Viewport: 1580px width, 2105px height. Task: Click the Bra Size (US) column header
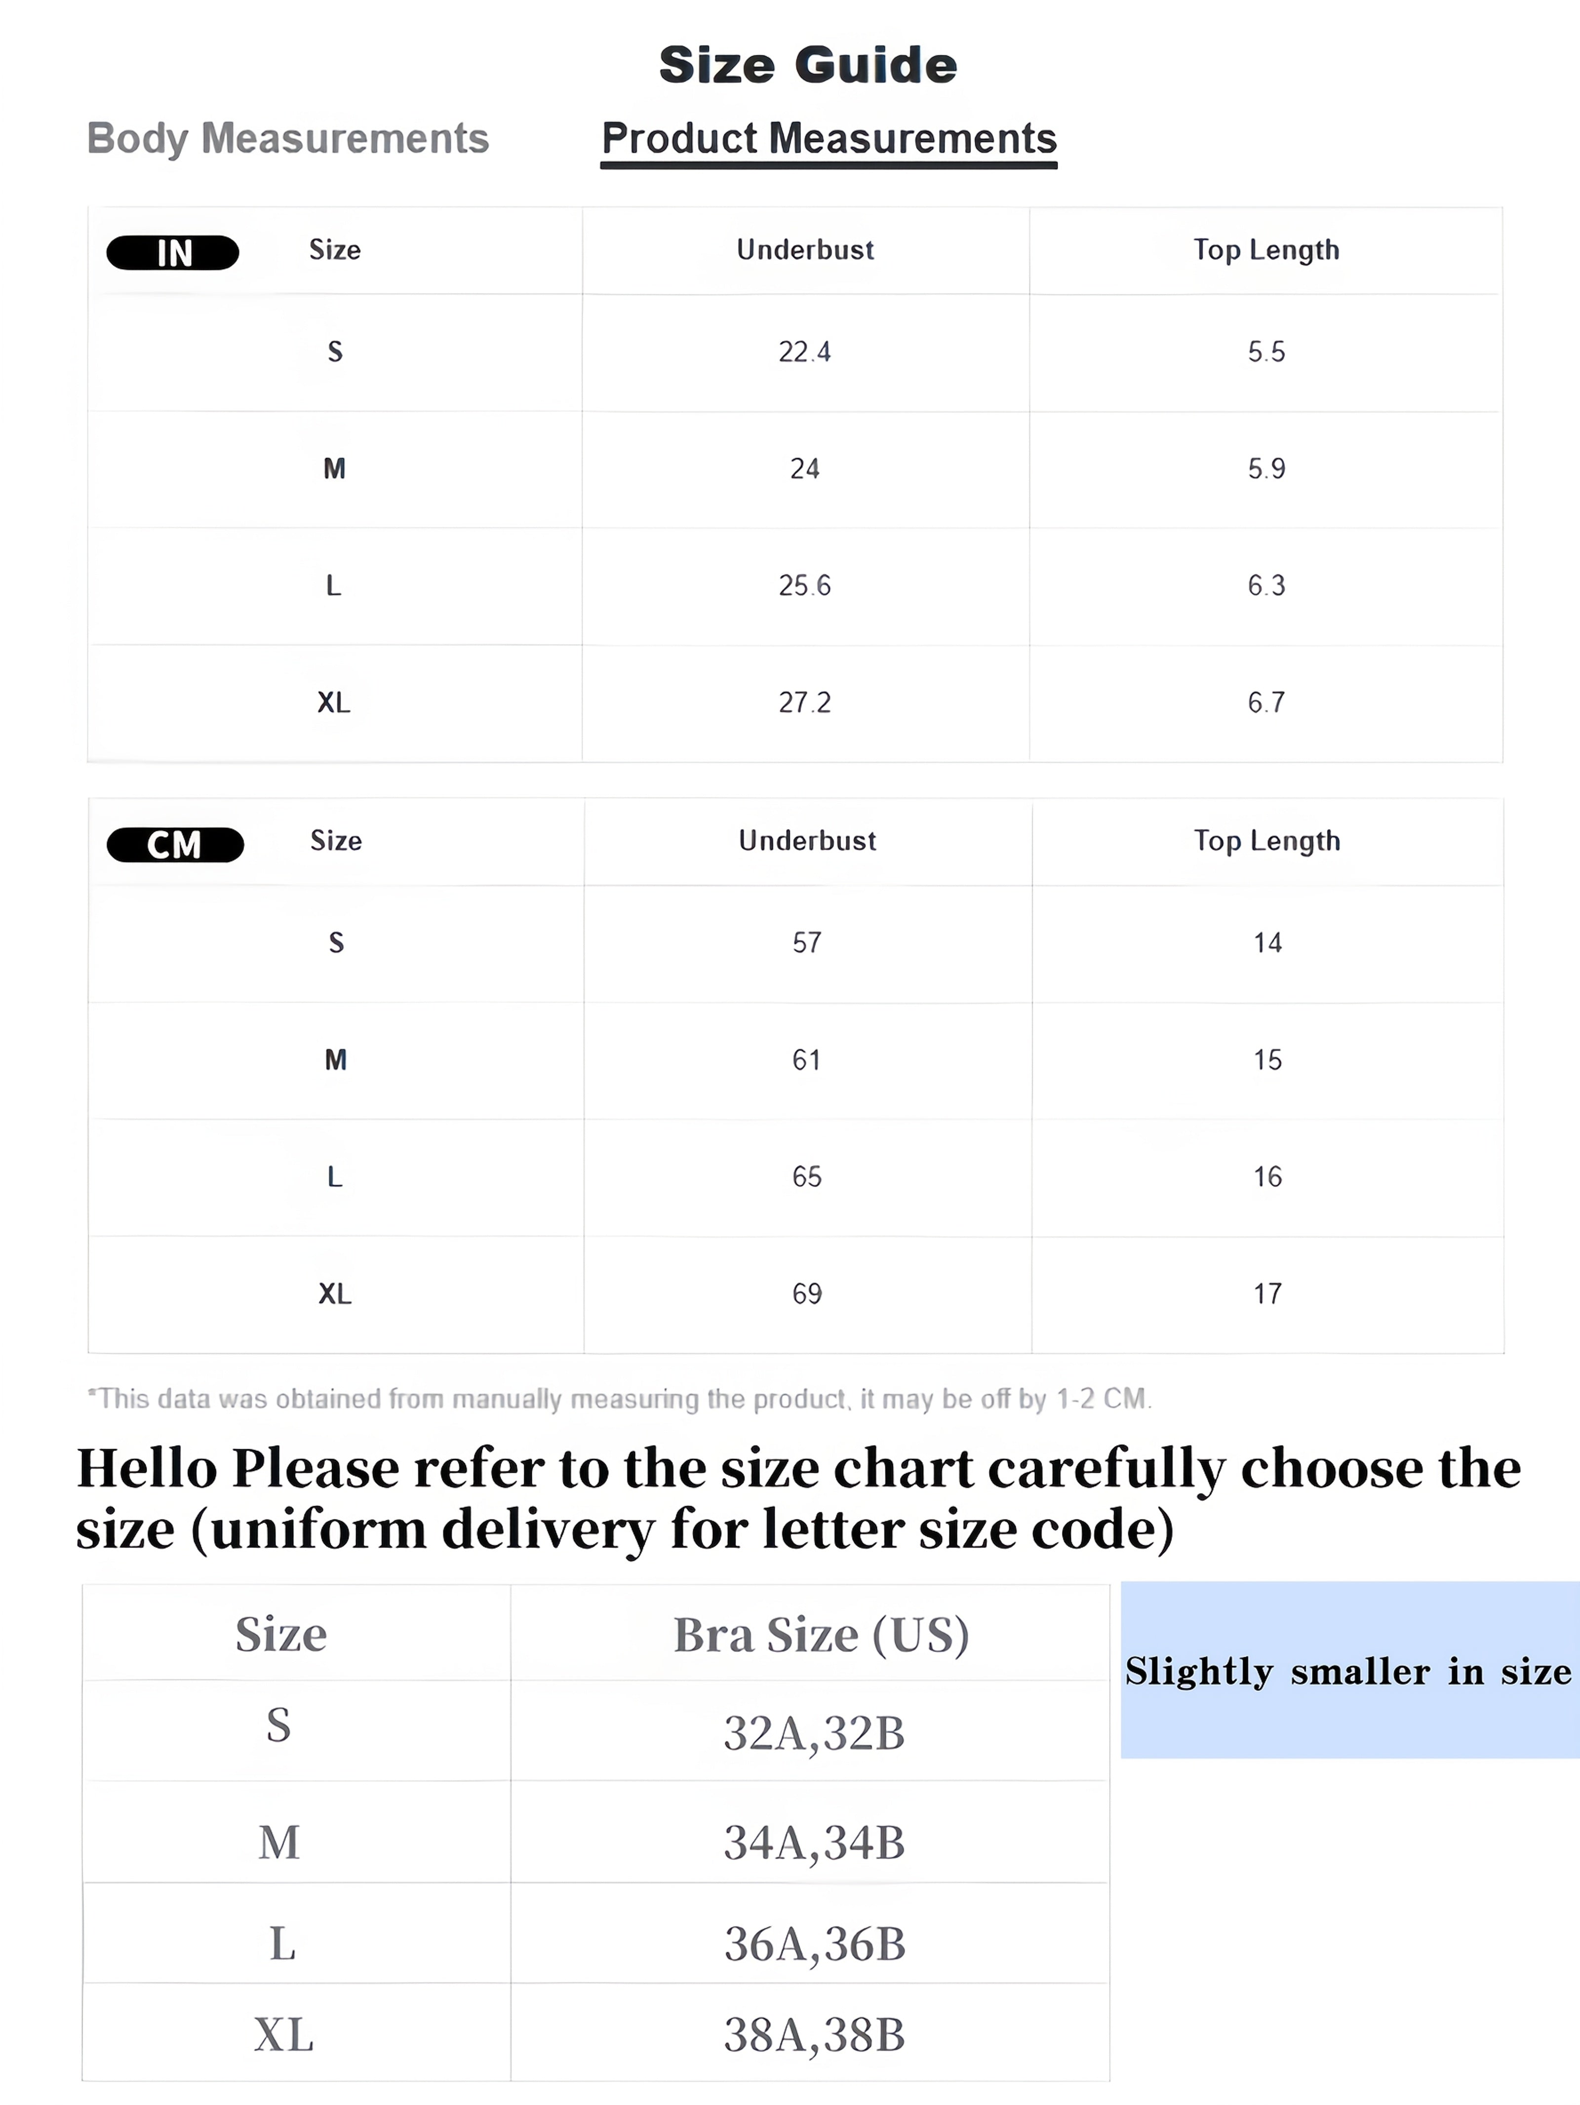(x=822, y=1635)
